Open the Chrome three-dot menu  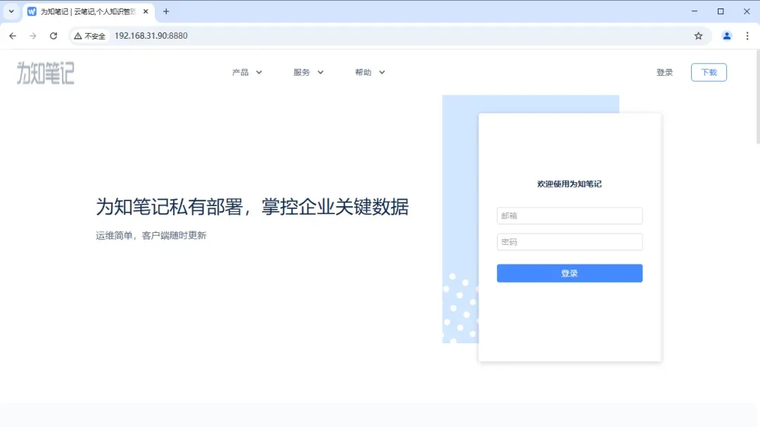(x=747, y=36)
